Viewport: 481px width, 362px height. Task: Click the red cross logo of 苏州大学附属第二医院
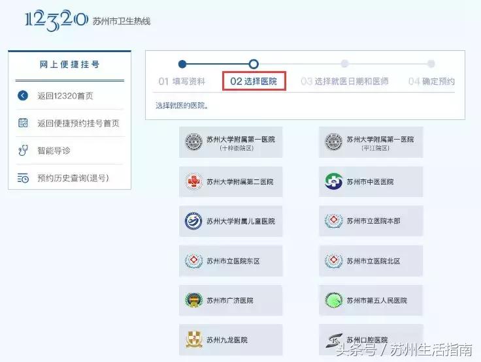[x=194, y=181]
